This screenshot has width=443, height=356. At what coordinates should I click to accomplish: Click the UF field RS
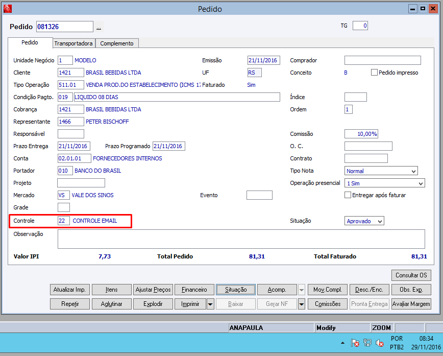click(255, 73)
